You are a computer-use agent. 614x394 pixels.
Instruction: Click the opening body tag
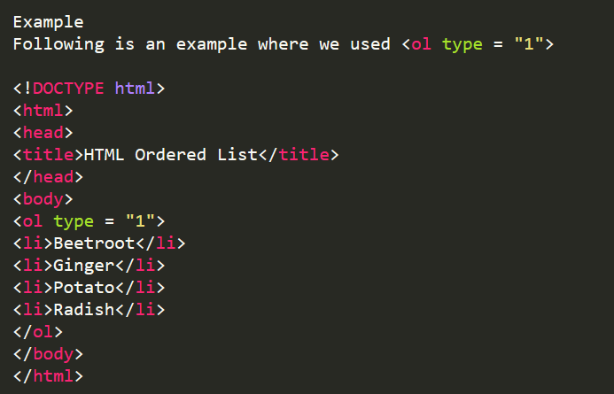[43, 199]
